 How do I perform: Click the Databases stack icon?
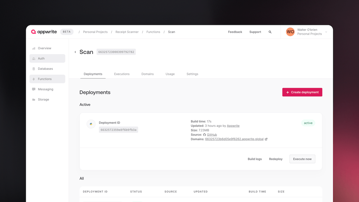[34, 69]
